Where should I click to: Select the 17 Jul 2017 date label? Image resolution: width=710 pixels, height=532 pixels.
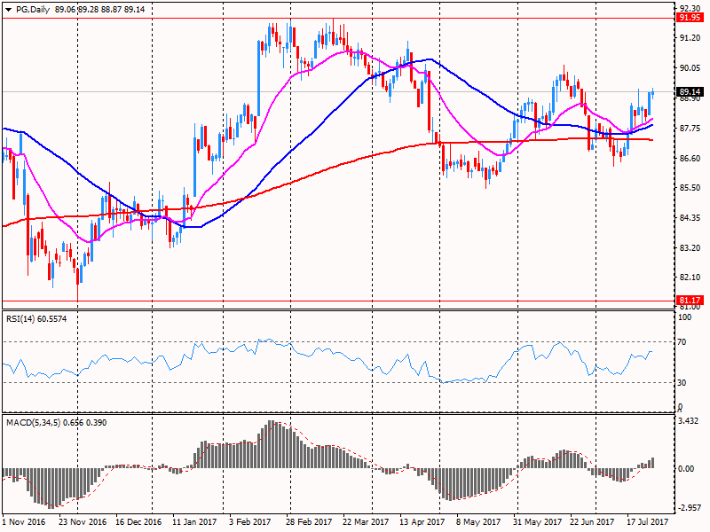pyautogui.click(x=648, y=522)
